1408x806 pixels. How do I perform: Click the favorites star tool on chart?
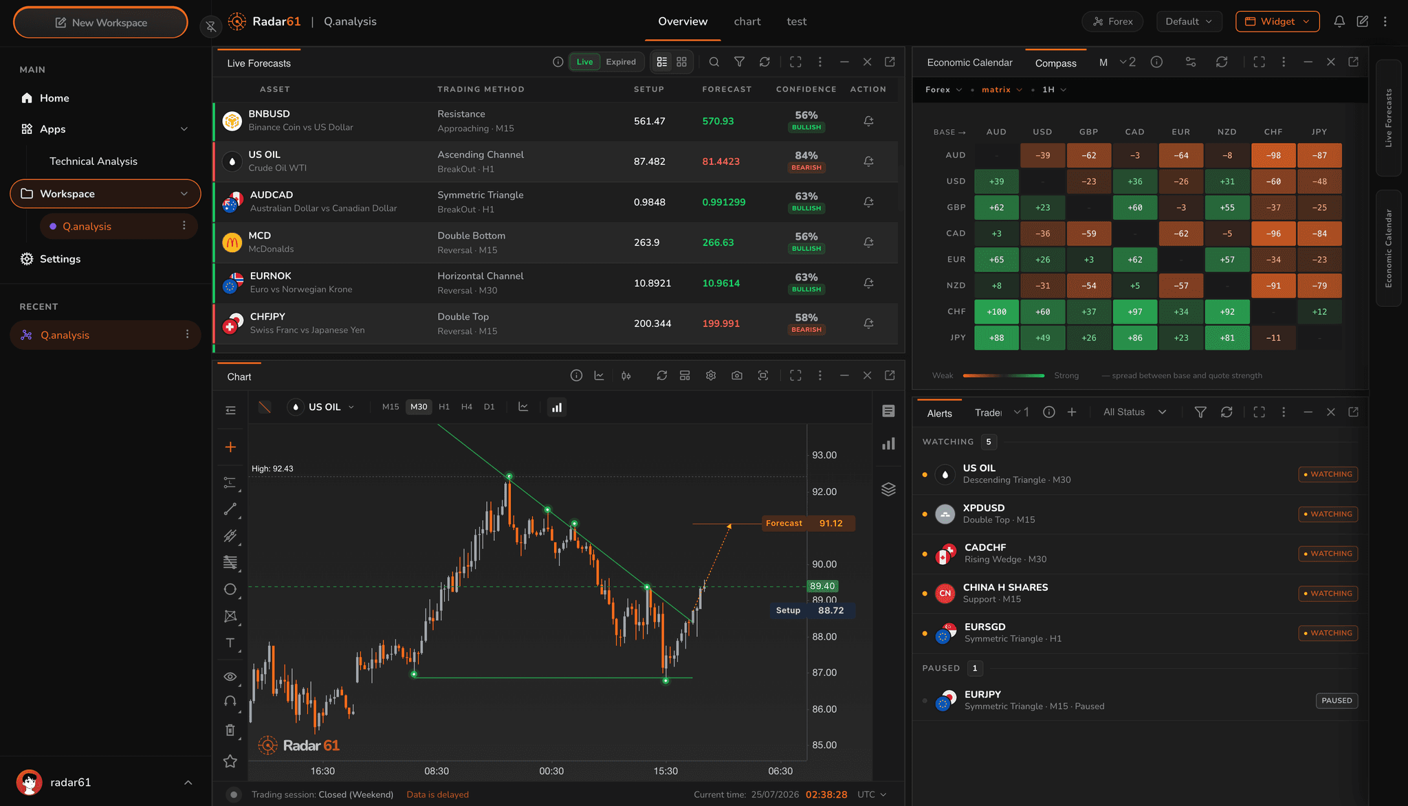(230, 761)
